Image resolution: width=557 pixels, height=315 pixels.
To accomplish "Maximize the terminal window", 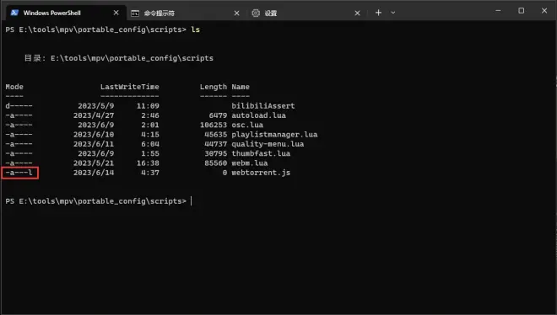I will click(521, 11).
